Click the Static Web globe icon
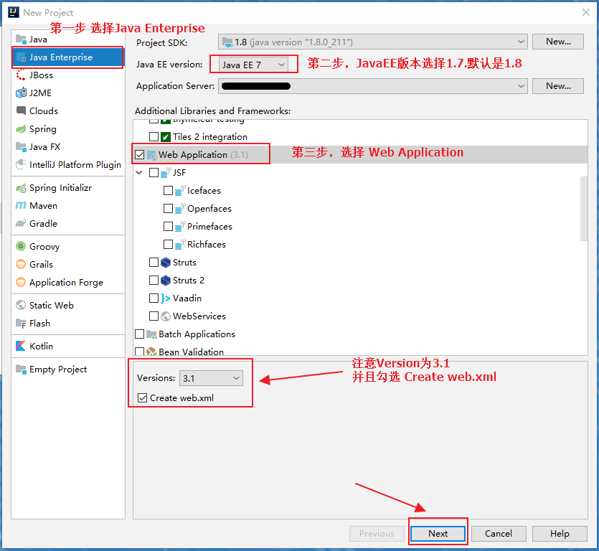 click(21, 306)
